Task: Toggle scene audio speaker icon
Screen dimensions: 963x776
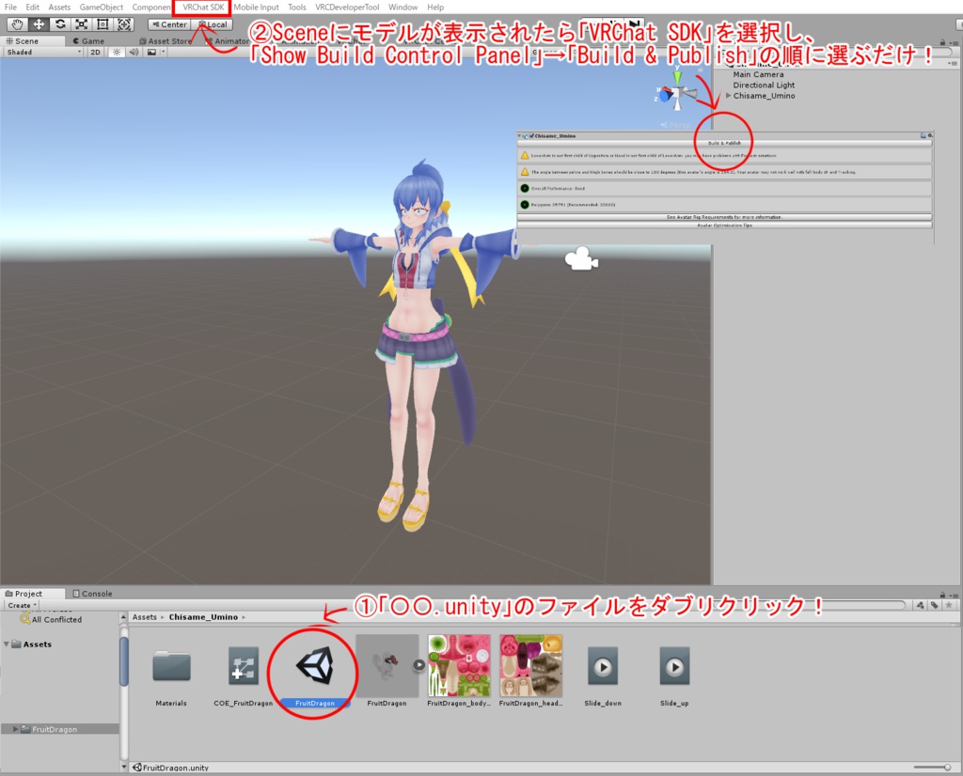Action: coord(134,53)
